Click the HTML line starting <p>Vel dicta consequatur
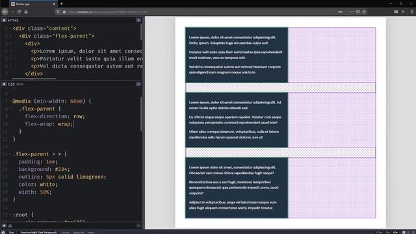416x234 pixels. [86, 66]
